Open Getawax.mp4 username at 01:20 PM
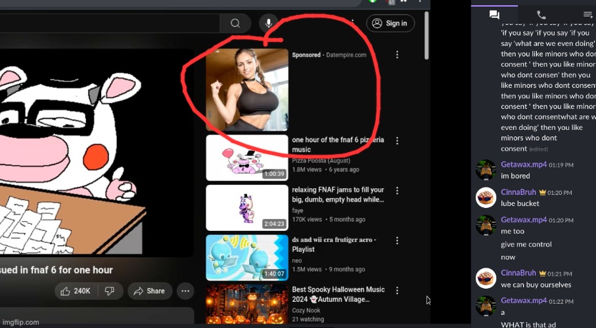596x328 pixels. coord(524,220)
